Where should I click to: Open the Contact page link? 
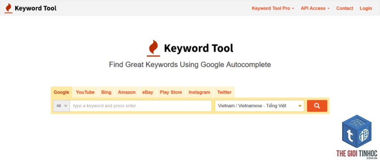pos(345,8)
